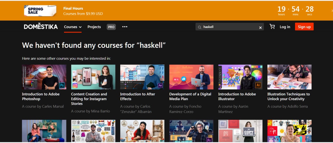The width and height of the screenshot is (333, 143).
Task: Click the search magnifier icon
Action: click(200, 27)
